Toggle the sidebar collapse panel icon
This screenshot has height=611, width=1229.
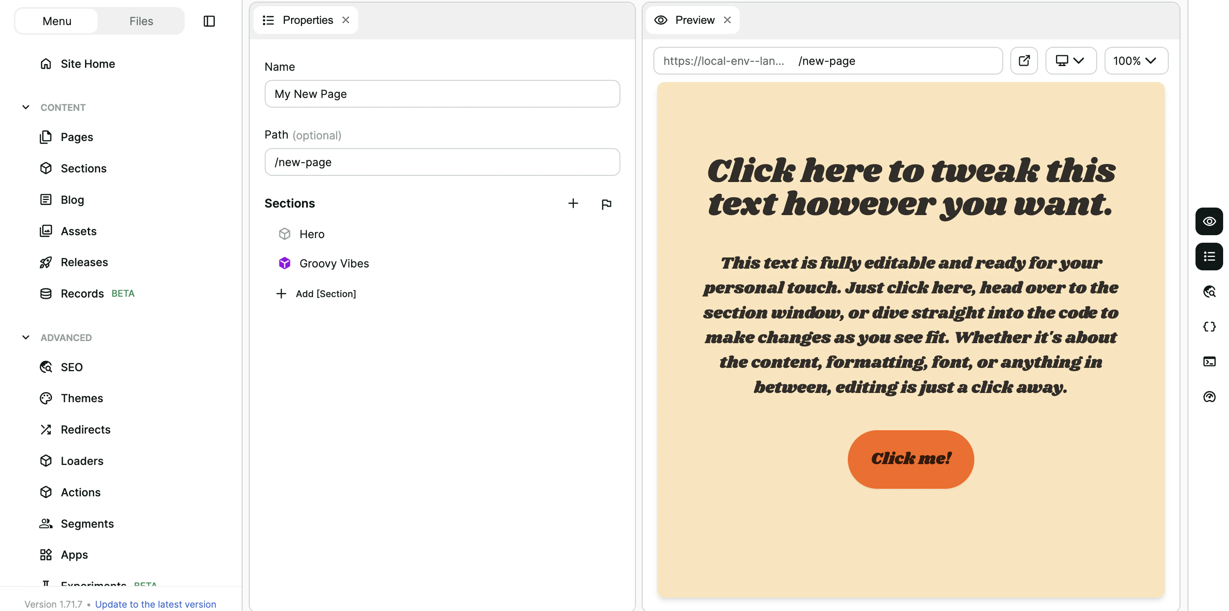point(209,21)
